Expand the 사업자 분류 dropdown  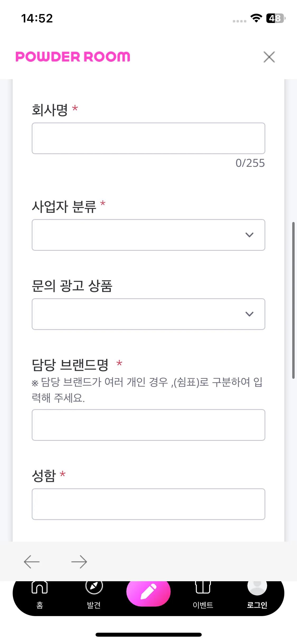click(x=148, y=235)
